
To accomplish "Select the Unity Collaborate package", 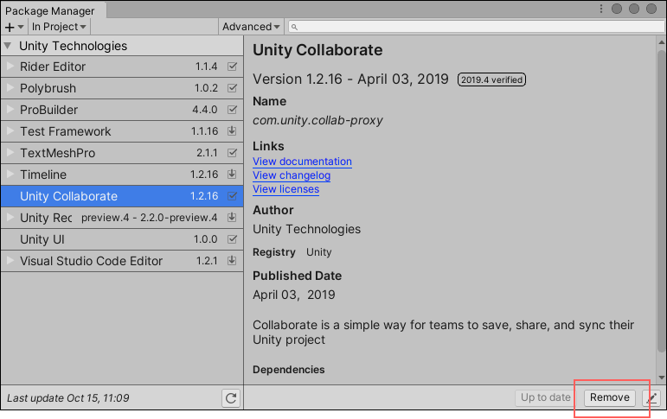I will (x=122, y=196).
